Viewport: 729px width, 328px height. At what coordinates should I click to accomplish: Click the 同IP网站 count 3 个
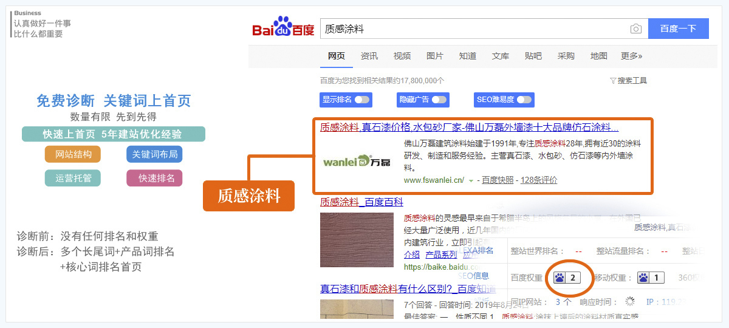coord(563,301)
